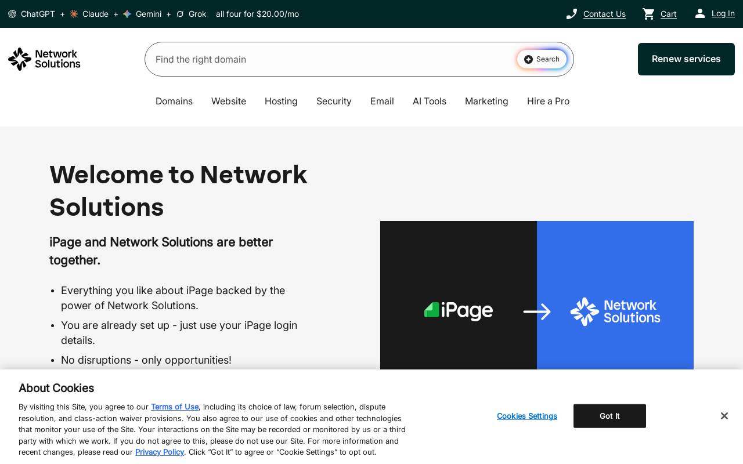Open the Cart link

click(x=669, y=14)
